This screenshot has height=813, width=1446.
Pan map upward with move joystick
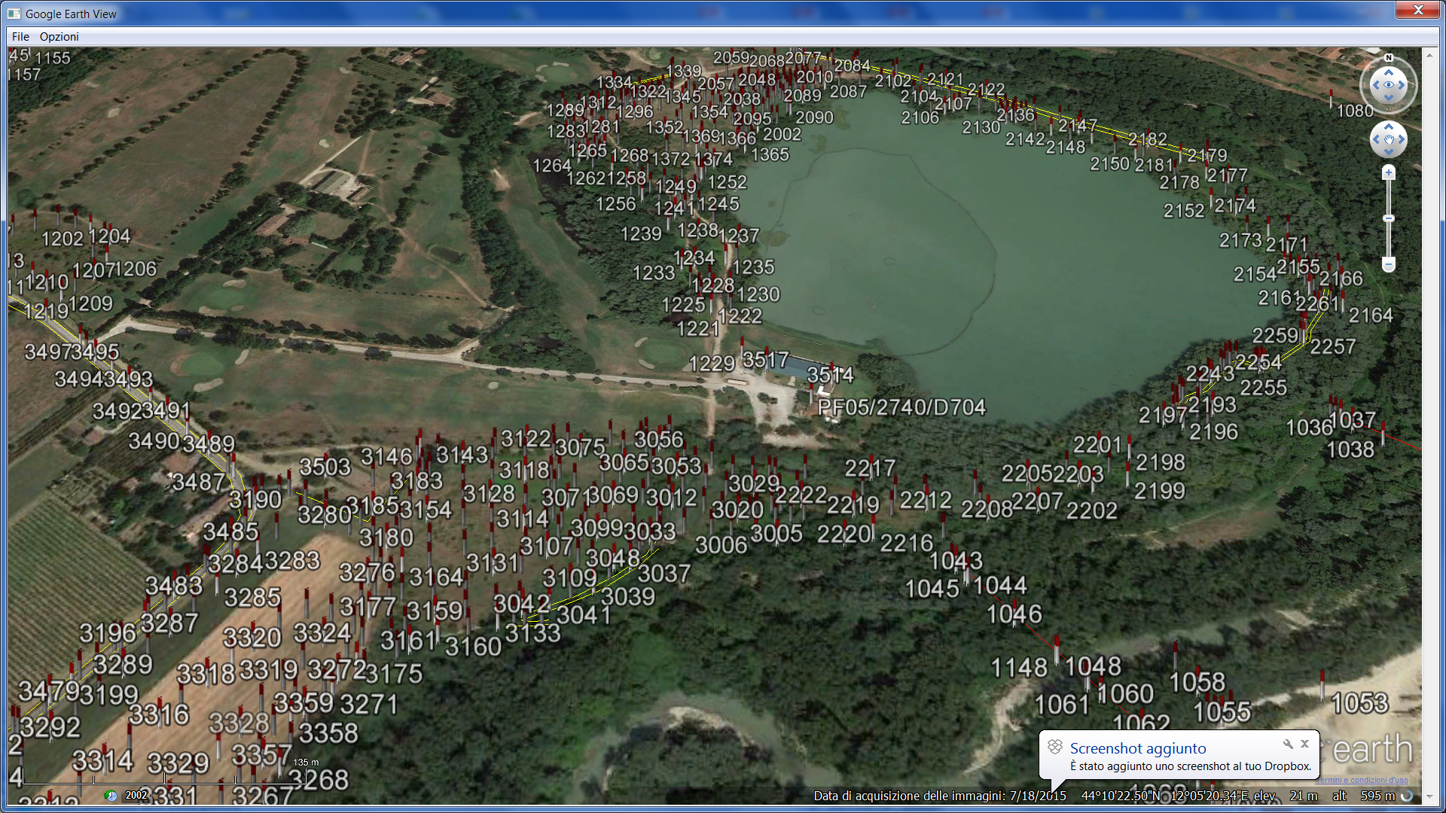(x=1389, y=128)
